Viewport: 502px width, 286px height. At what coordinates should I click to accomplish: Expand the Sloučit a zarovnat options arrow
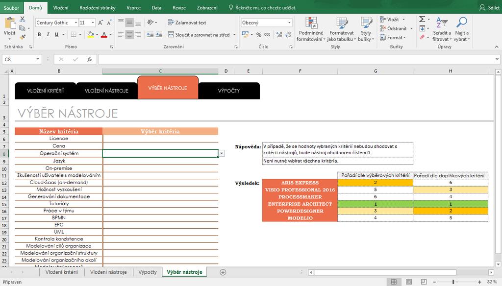coord(234,35)
